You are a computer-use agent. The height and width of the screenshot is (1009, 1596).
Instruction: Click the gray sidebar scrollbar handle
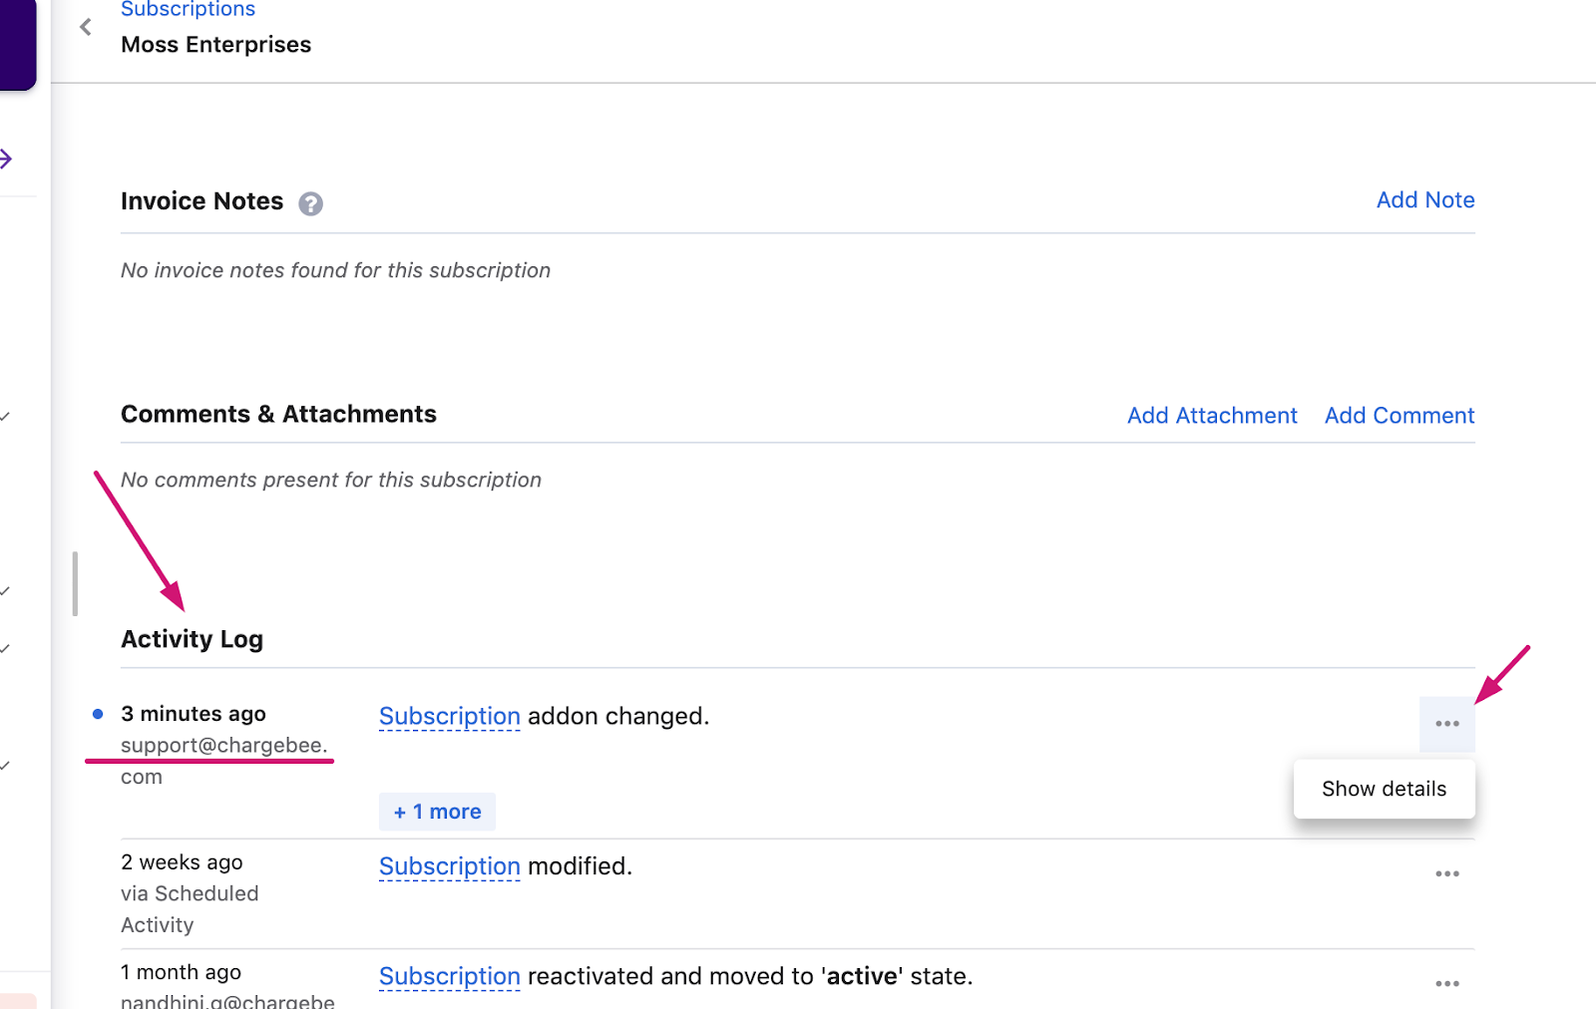point(75,583)
